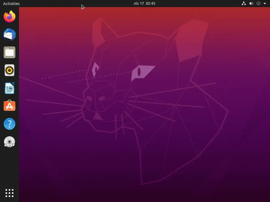The image size is (270, 202).
Task: Open the Files manager icon
Action: point(9,52)
